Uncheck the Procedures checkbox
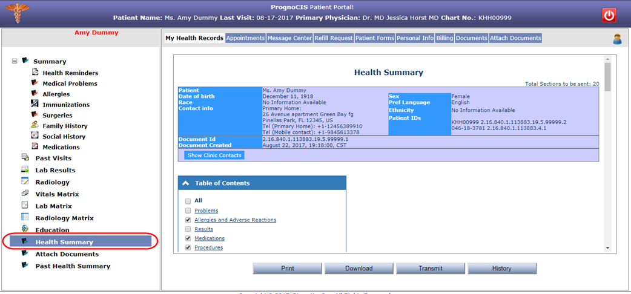This screenshot has height=294, width=631. point(188,248)
